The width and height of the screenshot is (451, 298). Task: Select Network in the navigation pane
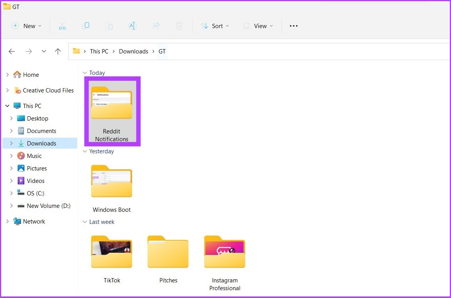[x=34, y=221]
